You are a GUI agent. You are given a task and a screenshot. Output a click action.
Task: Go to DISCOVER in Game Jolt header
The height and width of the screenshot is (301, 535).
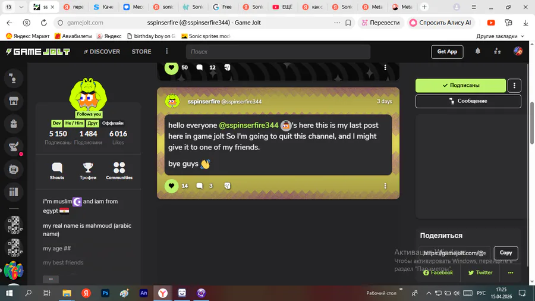pos(102,52)
